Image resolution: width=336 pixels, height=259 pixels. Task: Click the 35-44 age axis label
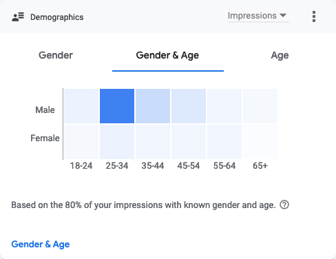coord(153,165)
